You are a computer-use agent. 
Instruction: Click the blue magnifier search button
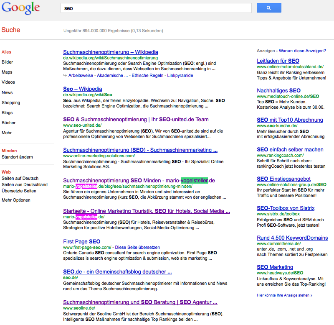point(269,8)
